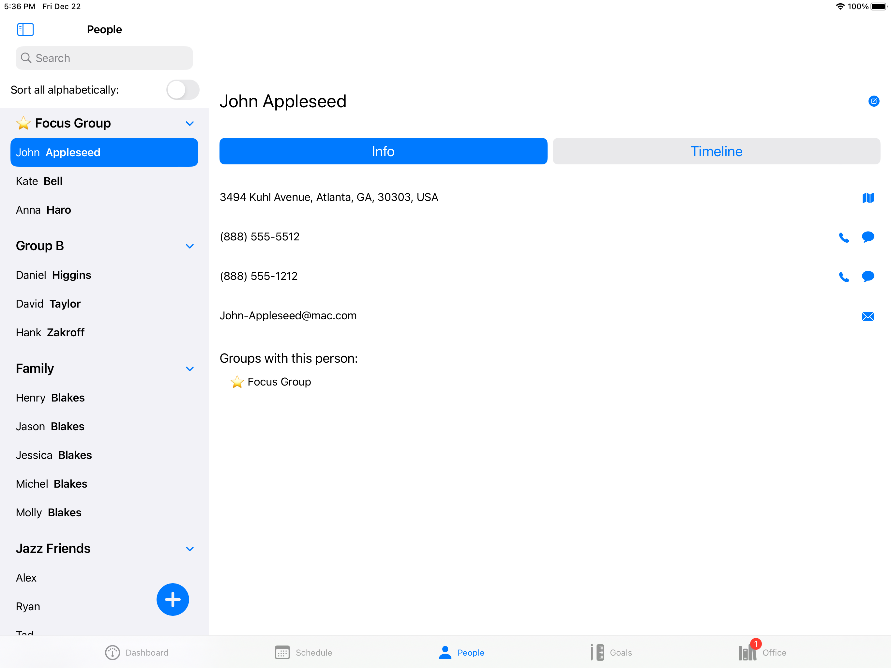Select David Taylor
Image resolution: width=891 pixels, height=668 pixels.
[104, 303]
